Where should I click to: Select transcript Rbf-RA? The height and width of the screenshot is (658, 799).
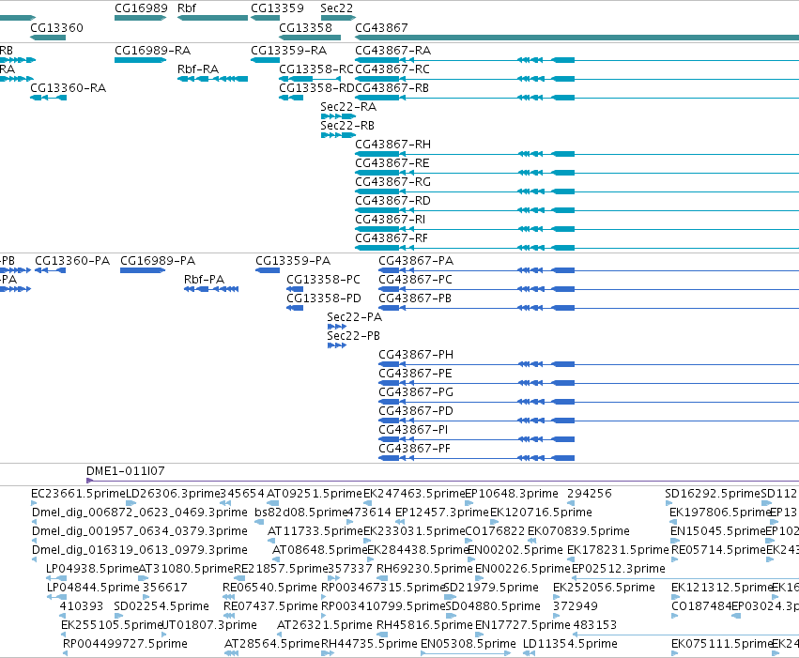coord(198,69)
